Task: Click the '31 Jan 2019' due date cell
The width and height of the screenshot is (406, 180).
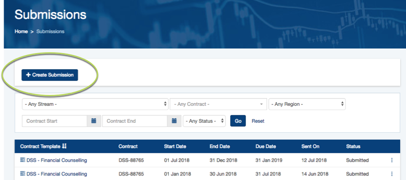Action: pyautogui.click(x=269, y=160)
